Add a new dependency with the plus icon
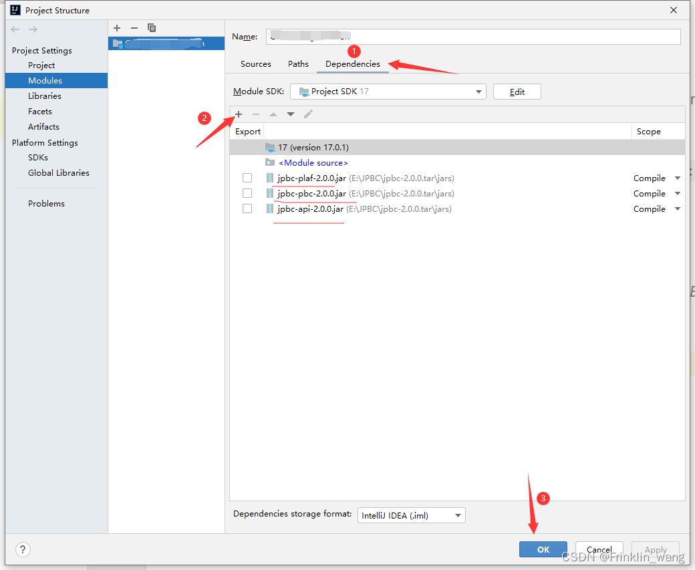695x570 pixels. pos(239,114)
